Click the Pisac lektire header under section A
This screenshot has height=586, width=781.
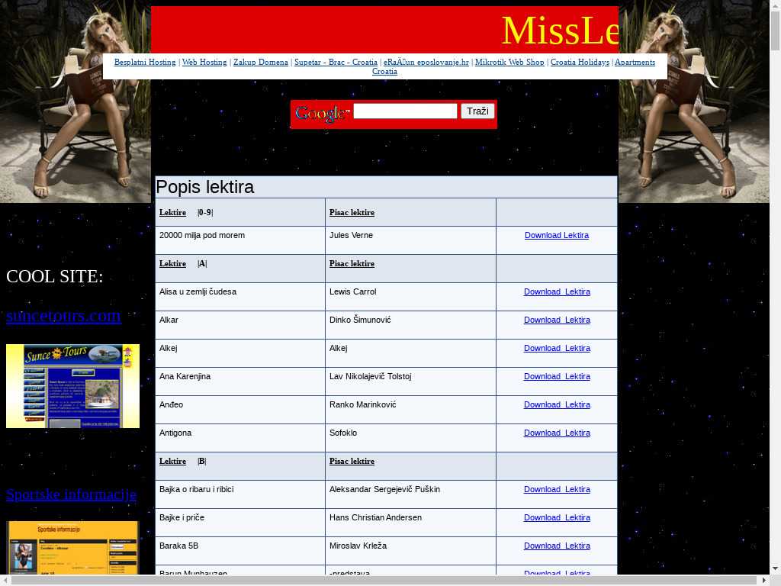352,264
